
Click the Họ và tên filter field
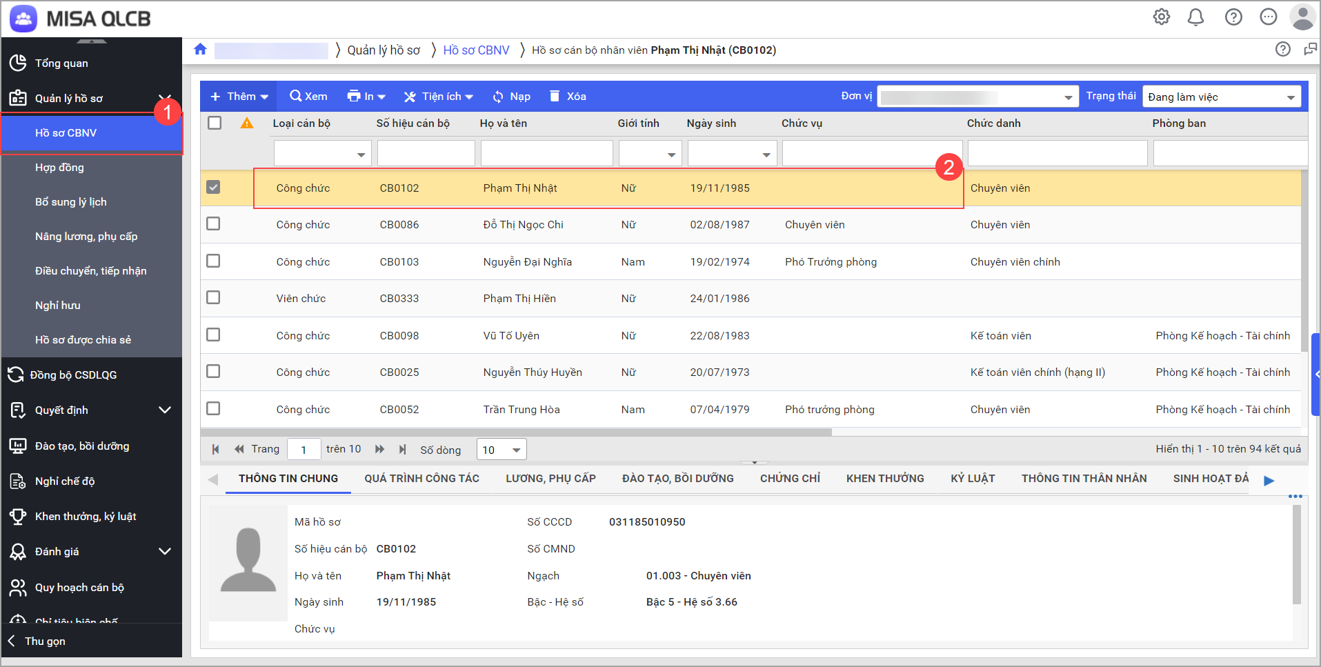pos(546,154)
